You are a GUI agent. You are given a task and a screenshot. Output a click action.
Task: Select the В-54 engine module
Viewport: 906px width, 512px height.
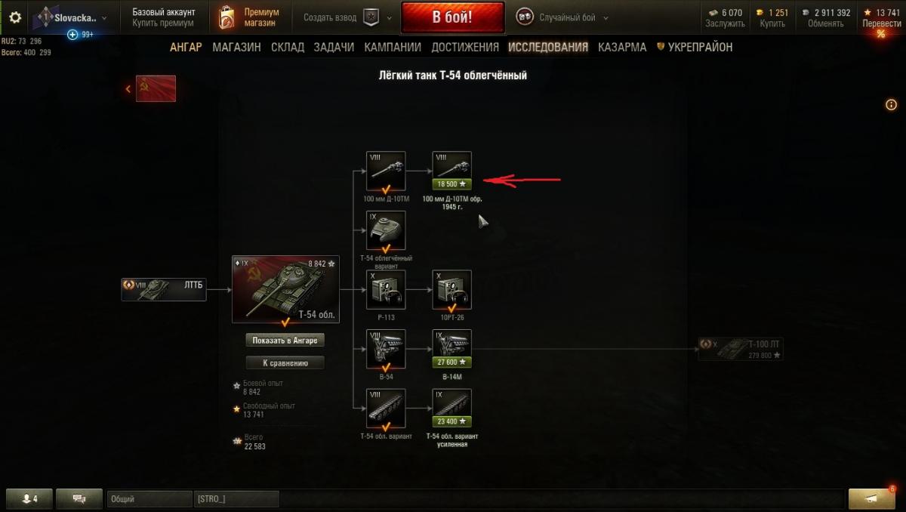(x=386, y=349)
